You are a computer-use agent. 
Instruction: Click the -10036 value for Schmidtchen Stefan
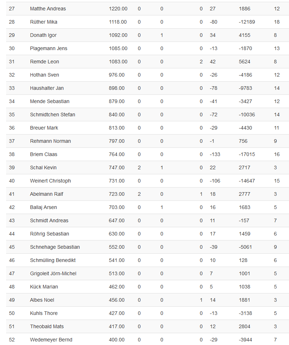(247, 115)
